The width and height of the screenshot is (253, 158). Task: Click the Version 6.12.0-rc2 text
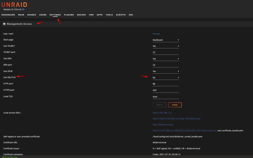[12, 10]
